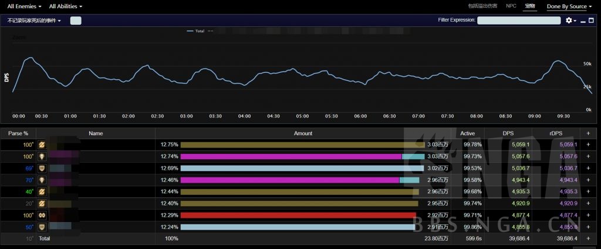Click the red damage bar in the 12.29% row
Image resolution: width=601 pixels, height=249 pixels.
point(298,215)
